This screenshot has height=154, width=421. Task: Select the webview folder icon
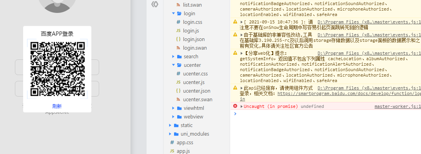pos(180,117)
